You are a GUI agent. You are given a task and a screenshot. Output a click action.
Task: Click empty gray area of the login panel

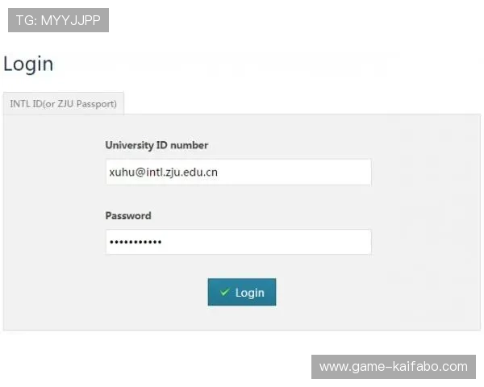pos(52,223)
